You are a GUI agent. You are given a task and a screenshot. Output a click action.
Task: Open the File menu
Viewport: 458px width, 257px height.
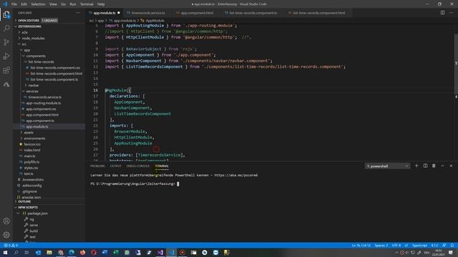pyautogui.click(x=14, y=4)
